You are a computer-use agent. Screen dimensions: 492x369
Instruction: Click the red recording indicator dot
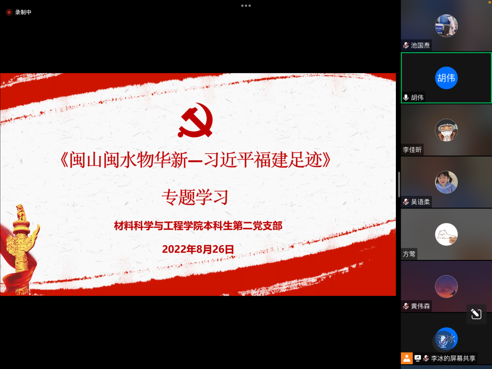coord(9,12)
